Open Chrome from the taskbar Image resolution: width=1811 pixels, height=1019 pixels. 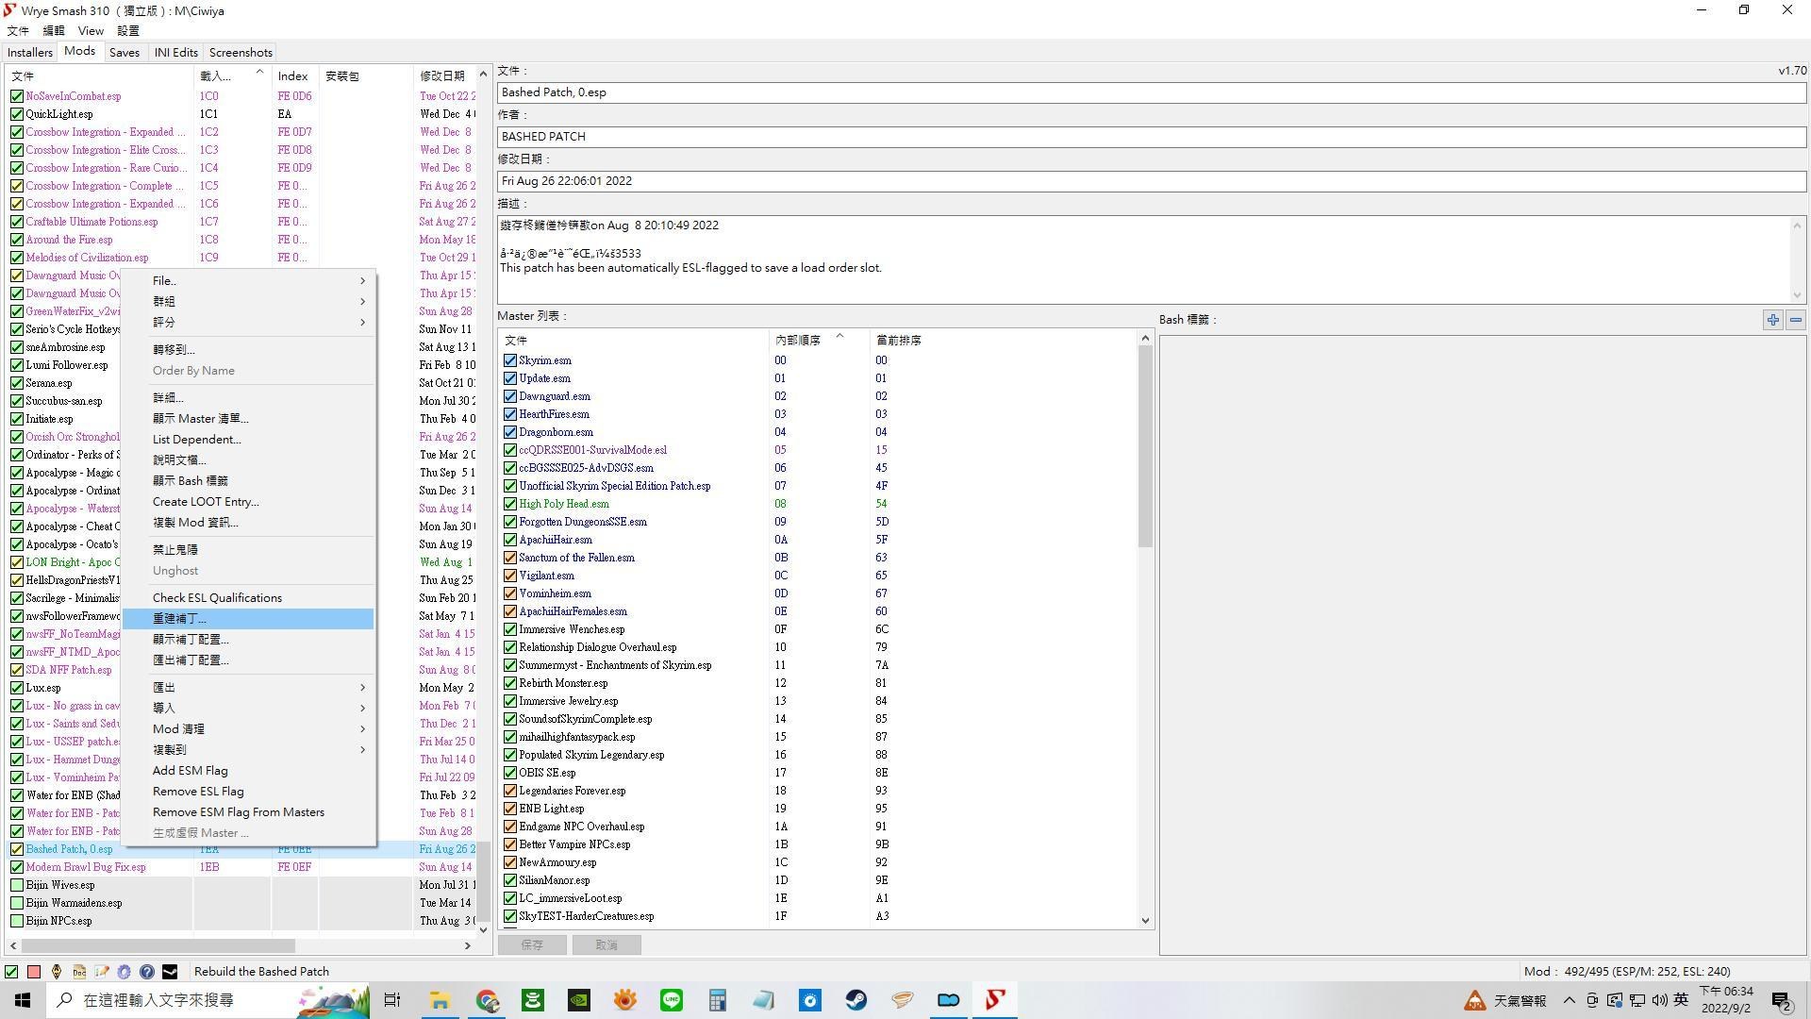tap(487, 1000)
